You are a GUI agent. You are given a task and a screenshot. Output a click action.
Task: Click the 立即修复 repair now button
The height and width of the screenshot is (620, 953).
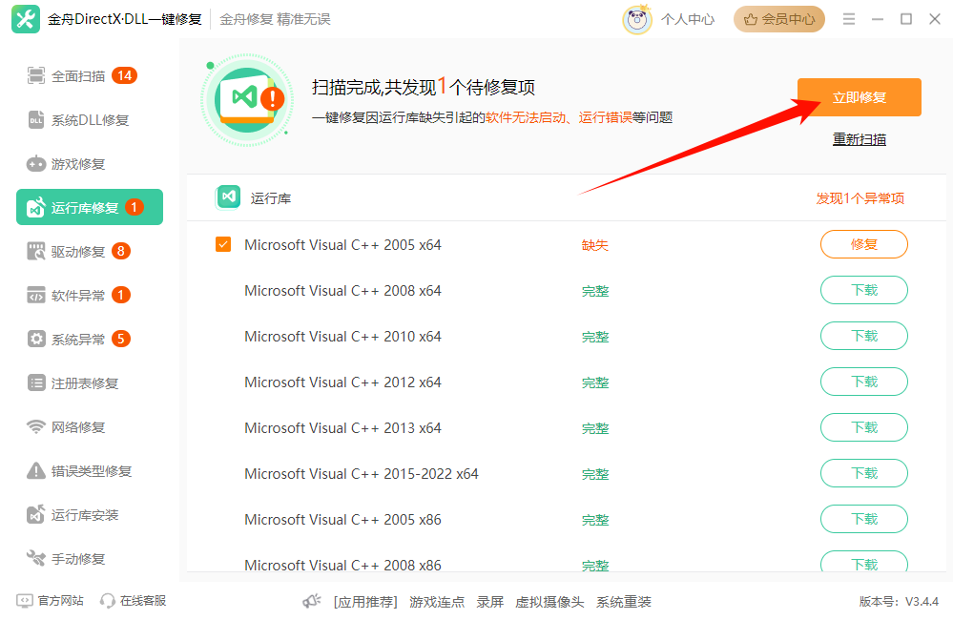point(858,96)
